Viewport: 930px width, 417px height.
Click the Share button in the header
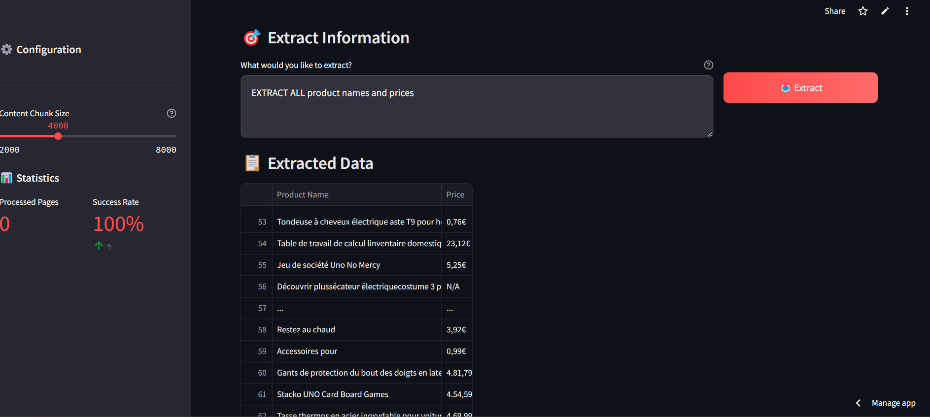click(x=835, y=11)
